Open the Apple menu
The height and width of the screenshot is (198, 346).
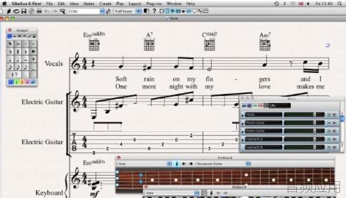[4, 4]
